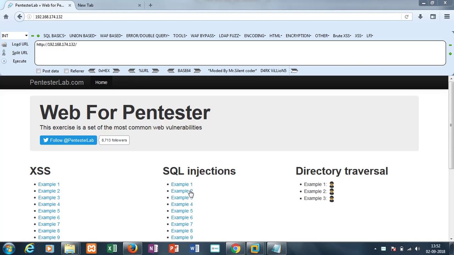454x255 pixels.
Task: Open the Firefox hamburger menu
Action: click(x=447, y=17)
